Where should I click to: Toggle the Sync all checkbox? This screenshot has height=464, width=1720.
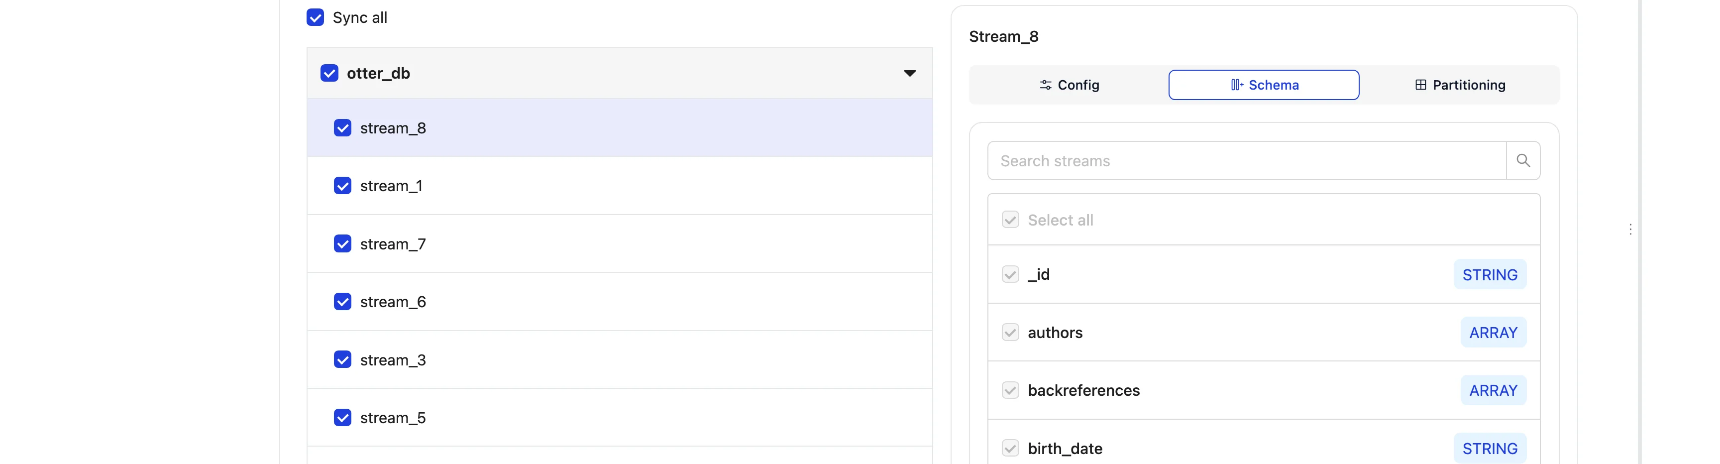click(x=315, y=17)
